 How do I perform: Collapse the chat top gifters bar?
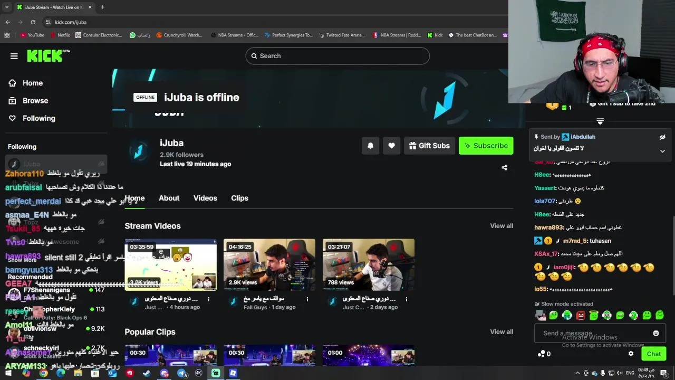click(x=600, y=121)
